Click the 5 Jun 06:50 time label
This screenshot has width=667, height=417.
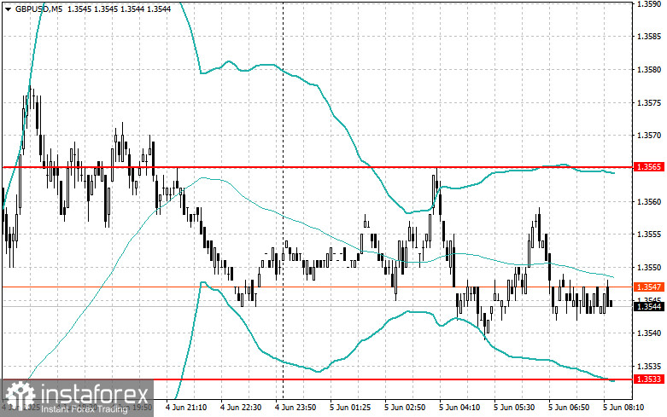[569, 408]
